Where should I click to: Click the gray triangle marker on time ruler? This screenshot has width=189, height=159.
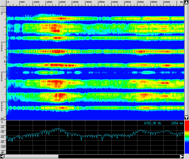click(4, 61)
